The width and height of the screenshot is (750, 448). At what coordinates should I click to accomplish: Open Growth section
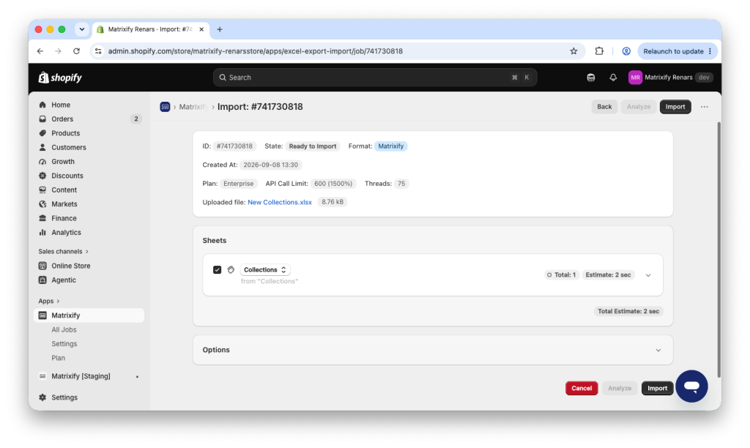tap(63, 162)
